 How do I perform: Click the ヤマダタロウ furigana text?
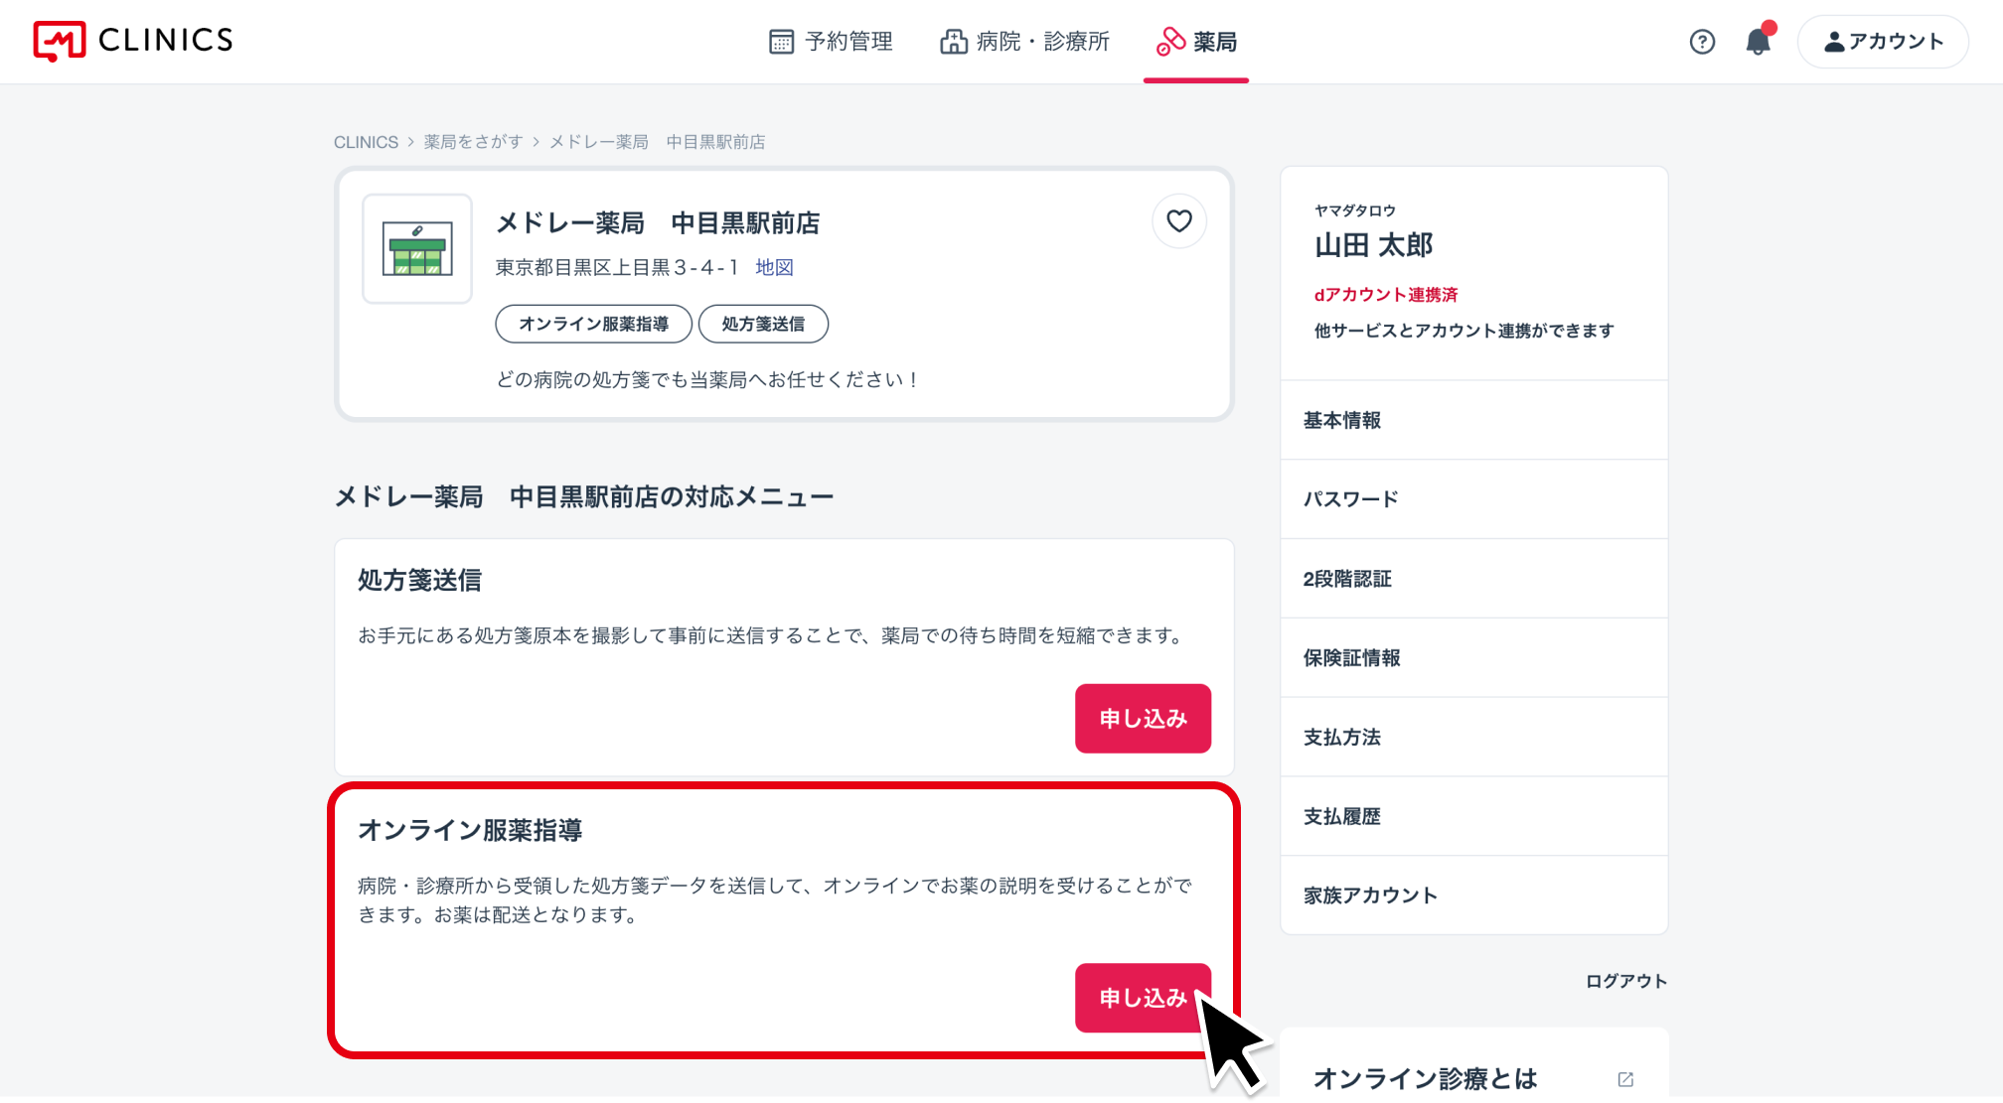coord(1355,210)
